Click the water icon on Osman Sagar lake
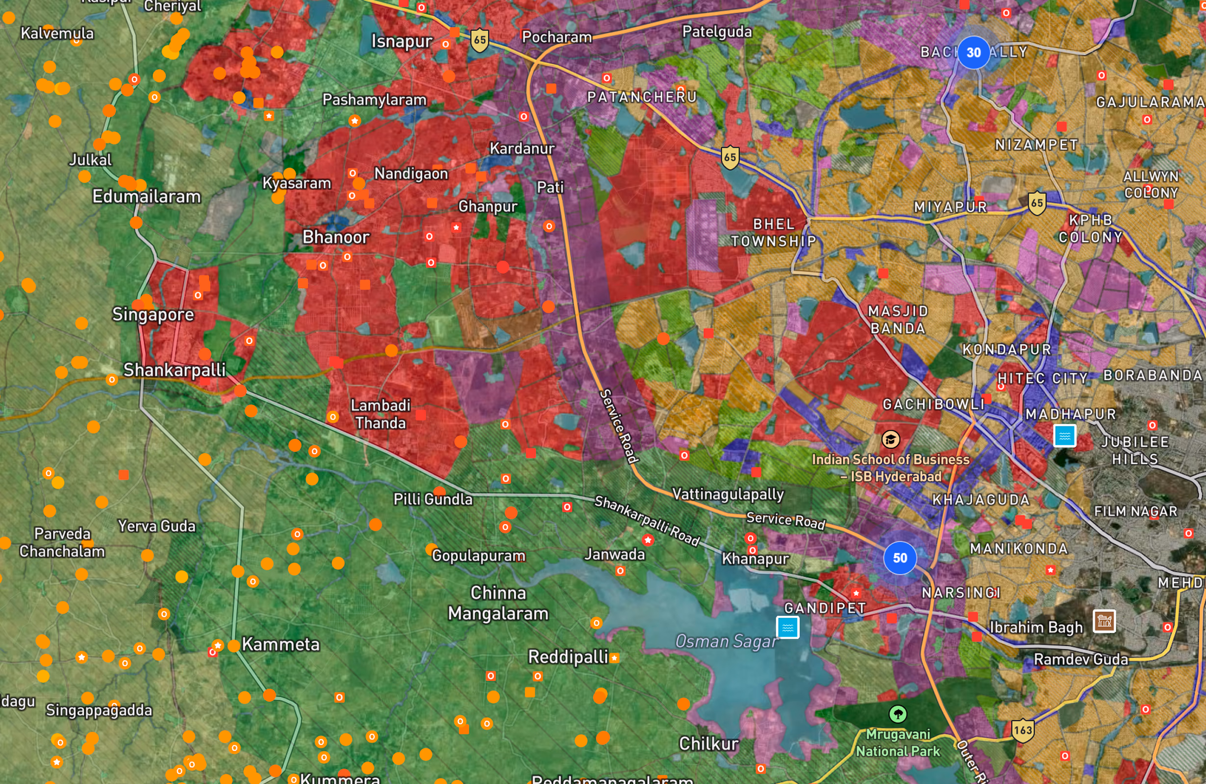1206x784 pixels. [x=787, y=628]
